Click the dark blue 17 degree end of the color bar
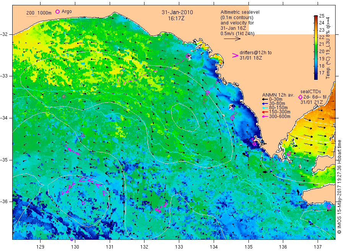The image size is (344, 252). coord(316,76)
